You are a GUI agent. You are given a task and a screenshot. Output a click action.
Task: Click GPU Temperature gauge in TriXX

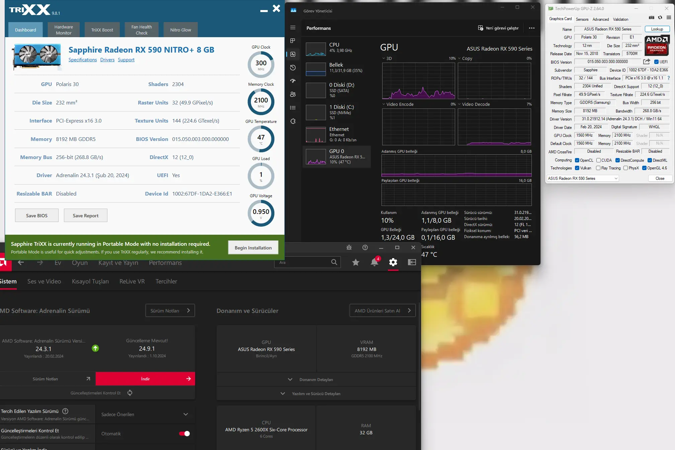[261, 139]
